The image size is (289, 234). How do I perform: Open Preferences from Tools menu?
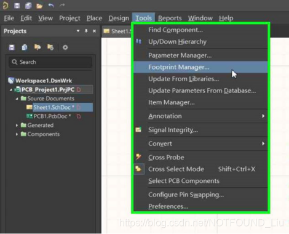click(200, 206)
